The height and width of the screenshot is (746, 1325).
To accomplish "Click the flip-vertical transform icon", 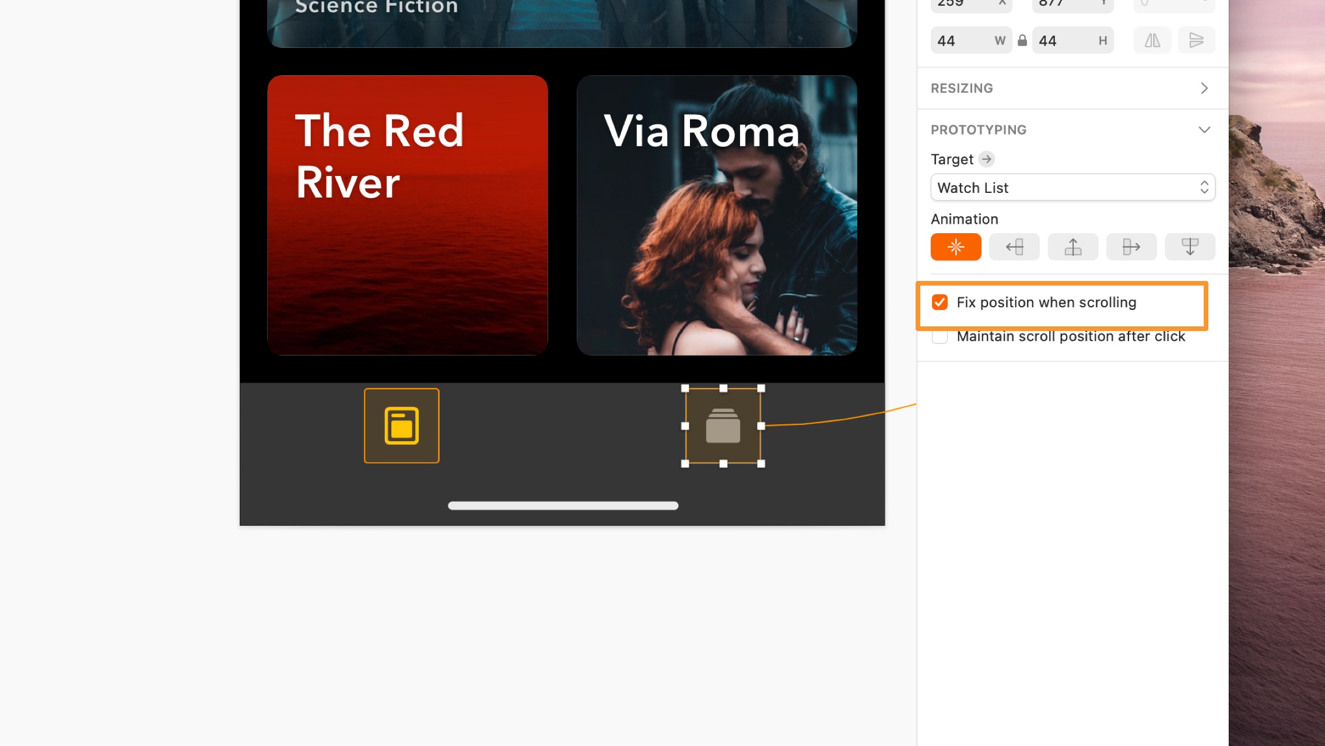I will [1195, 40].
